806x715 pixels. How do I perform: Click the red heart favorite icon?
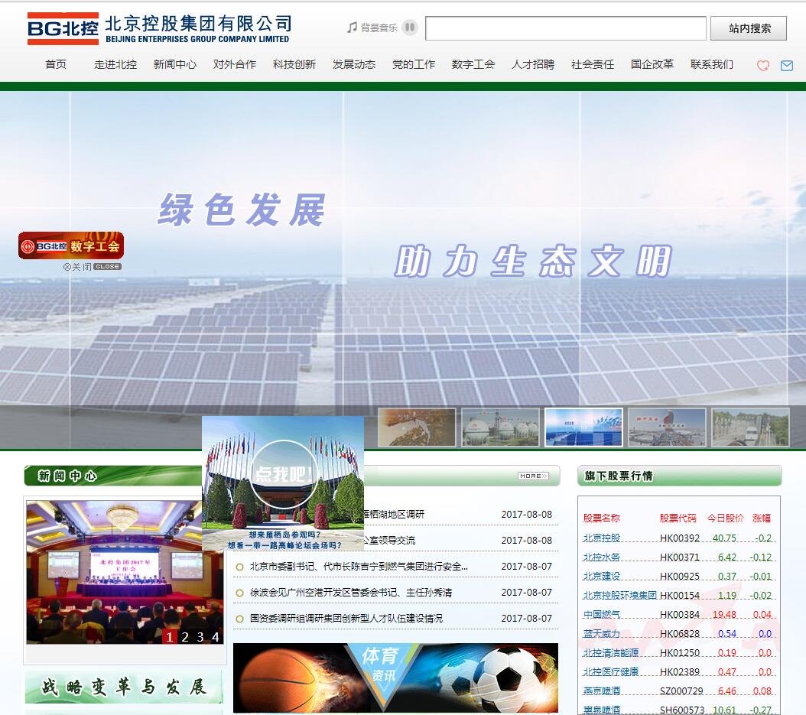tap(763, 65)
